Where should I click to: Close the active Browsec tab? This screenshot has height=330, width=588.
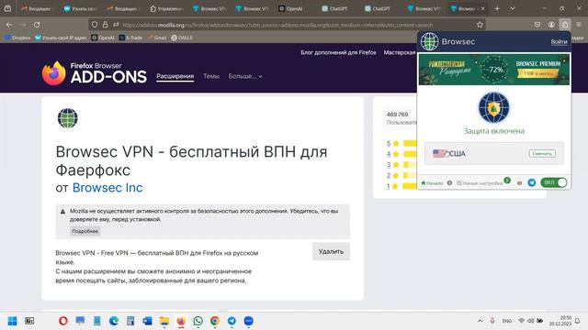483,8
